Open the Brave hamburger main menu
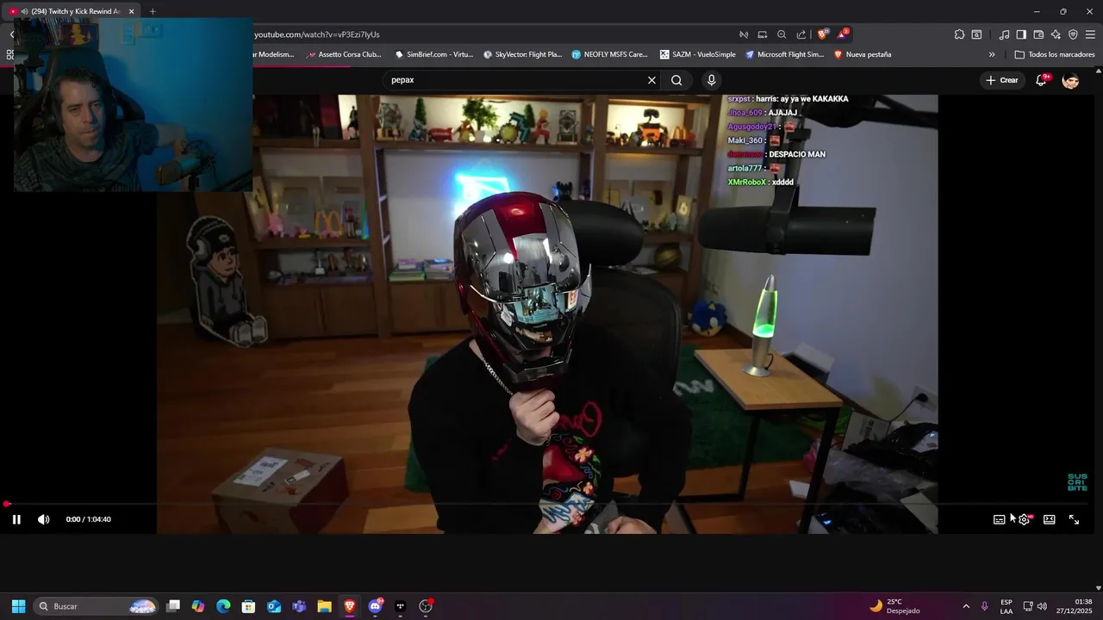 pyautogui.click(x=1091, y=34)
